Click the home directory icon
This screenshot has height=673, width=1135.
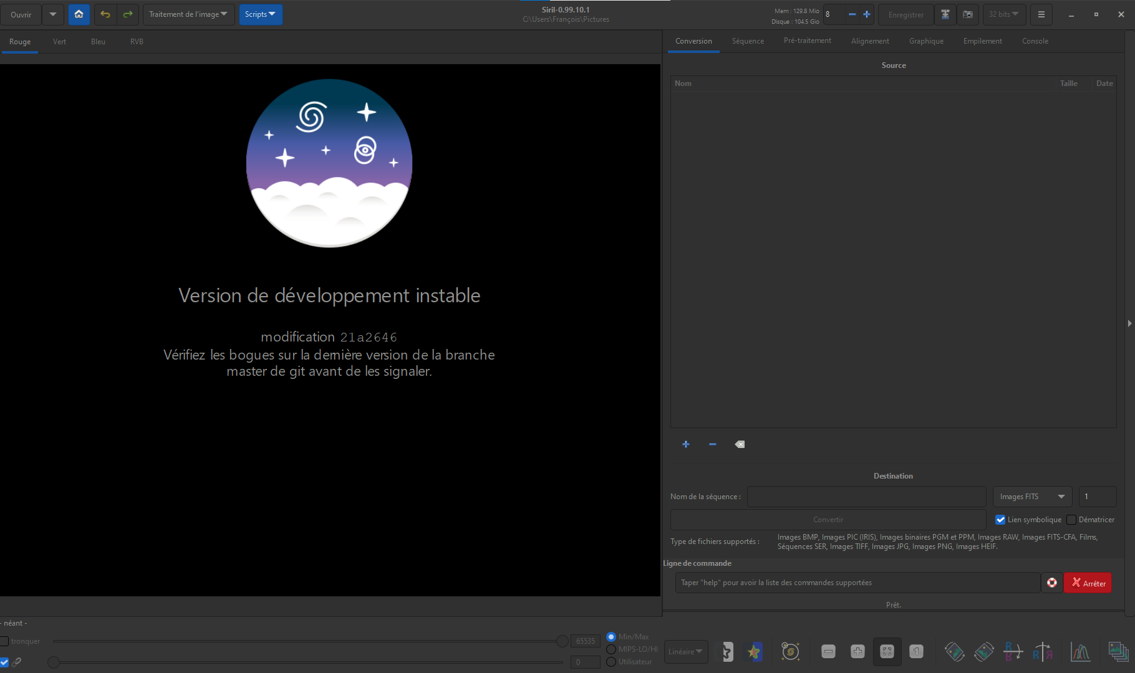79,14
